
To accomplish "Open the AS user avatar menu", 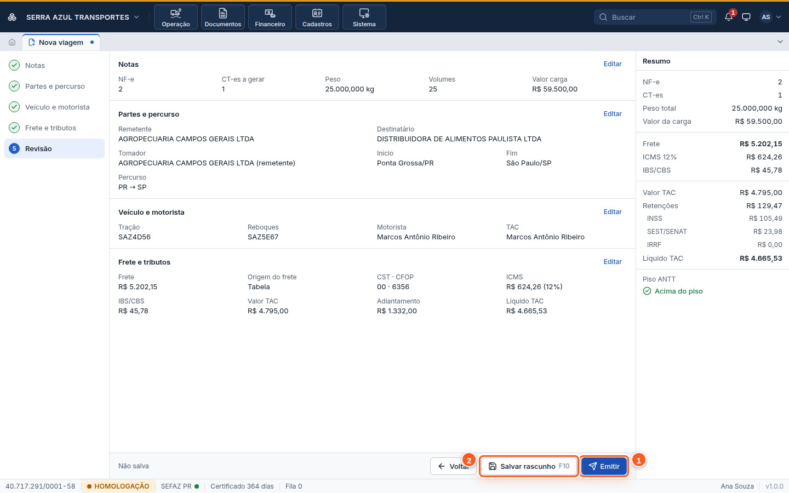I will (770, 17).
